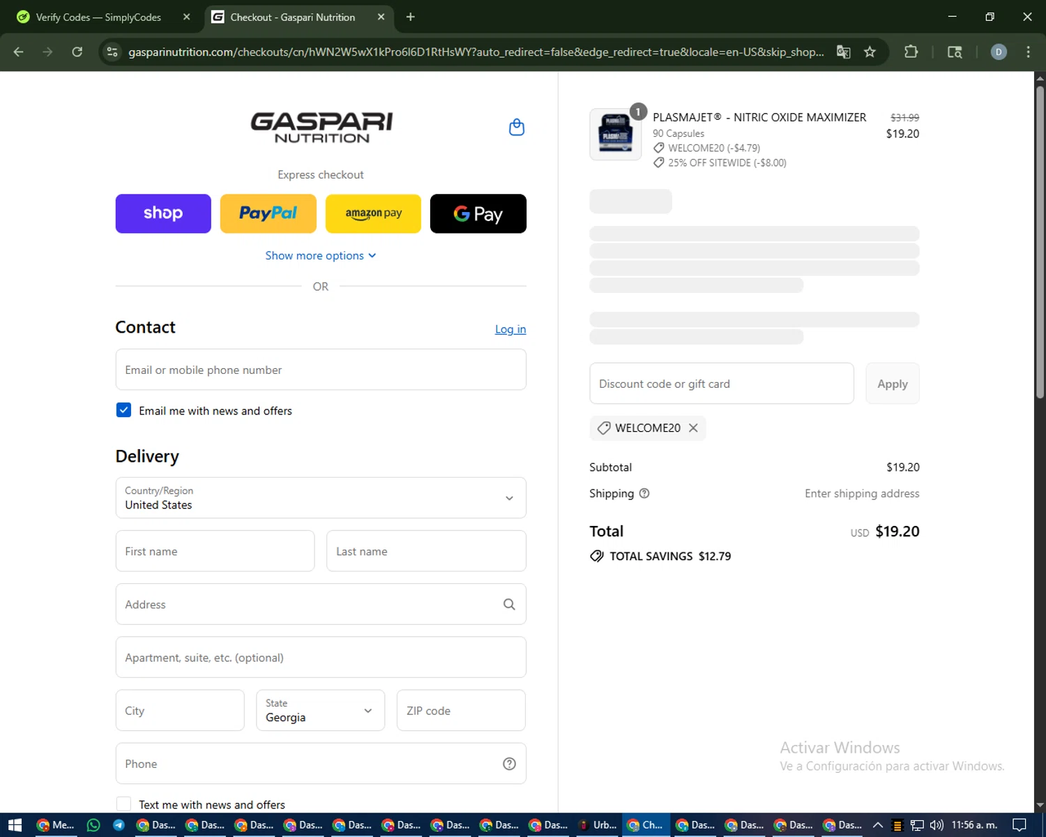Click into the Phone field
Image resolution: width=1046 pixels, height=837 pixels.
point(321,763)
